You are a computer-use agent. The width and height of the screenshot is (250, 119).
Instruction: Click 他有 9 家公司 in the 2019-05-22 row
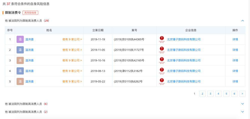[x=72, y=81]
